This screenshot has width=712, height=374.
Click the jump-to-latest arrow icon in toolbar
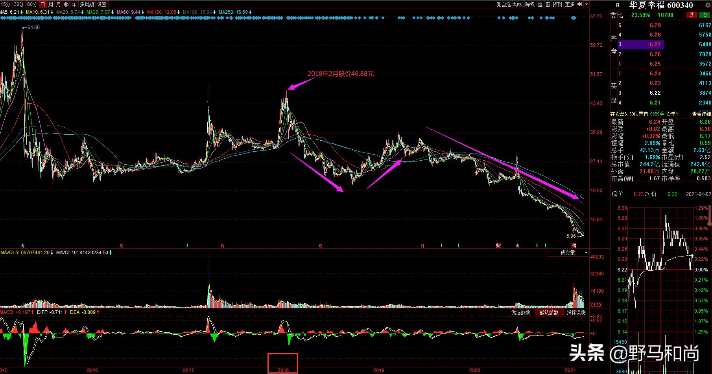tap(579, 5)
